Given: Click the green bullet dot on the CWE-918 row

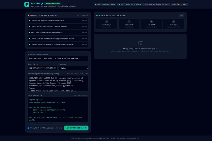Looking at the screenshot, I should (29, 38).
